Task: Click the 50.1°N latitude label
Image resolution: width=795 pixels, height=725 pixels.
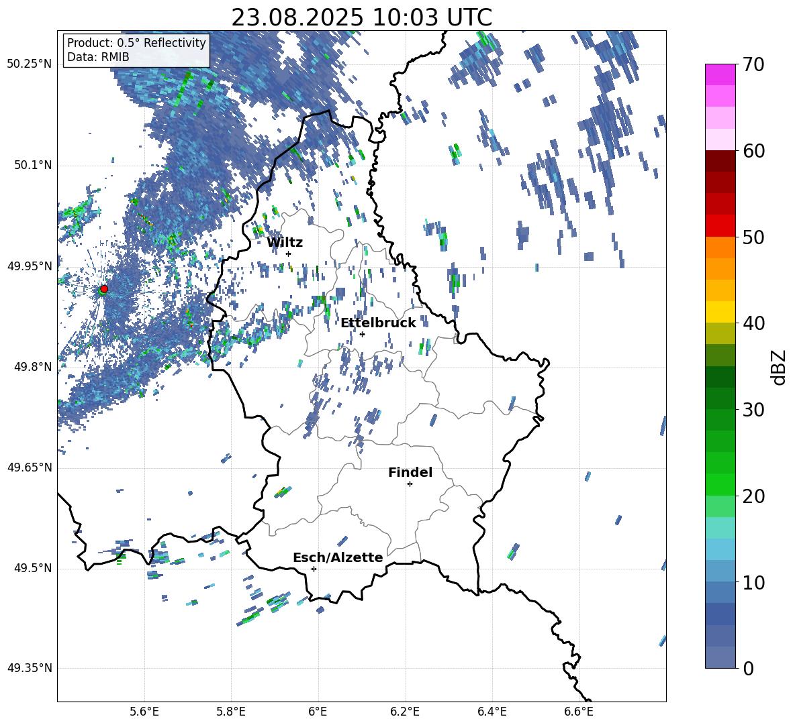Action: pyautogui.click(x=32, y=165)
